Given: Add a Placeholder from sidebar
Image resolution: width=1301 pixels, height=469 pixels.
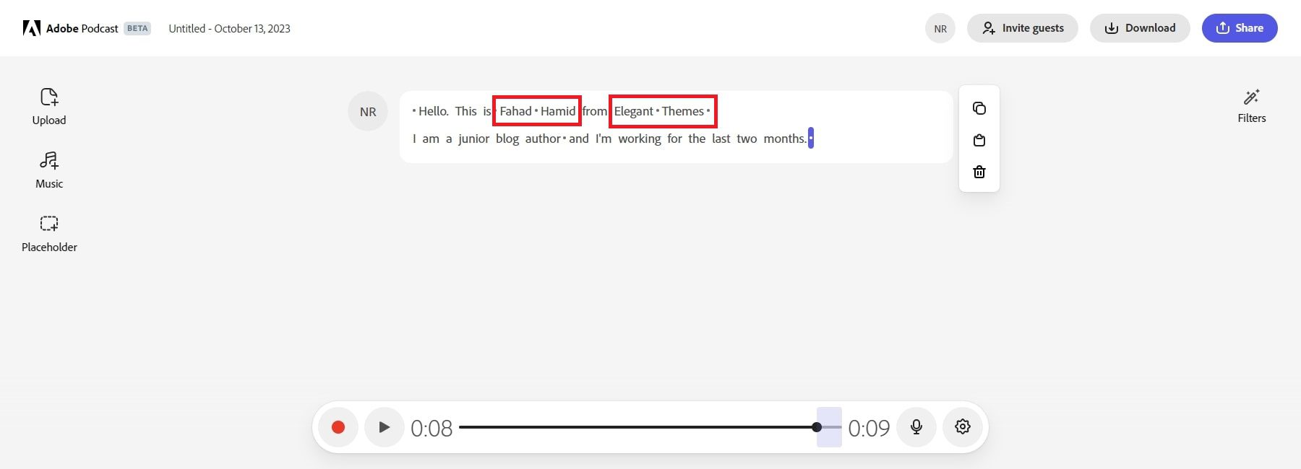Looking at the screenshot, I should point(49,234).
